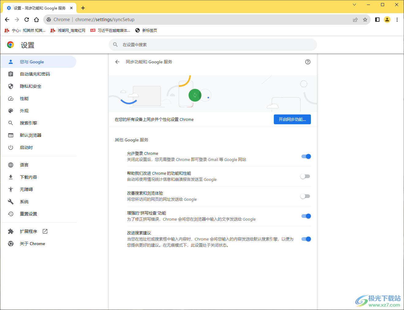Click the 其他 Google 服务 heading
The height and width of the screenshot is (310, 404).
click(x=132, y=140)
